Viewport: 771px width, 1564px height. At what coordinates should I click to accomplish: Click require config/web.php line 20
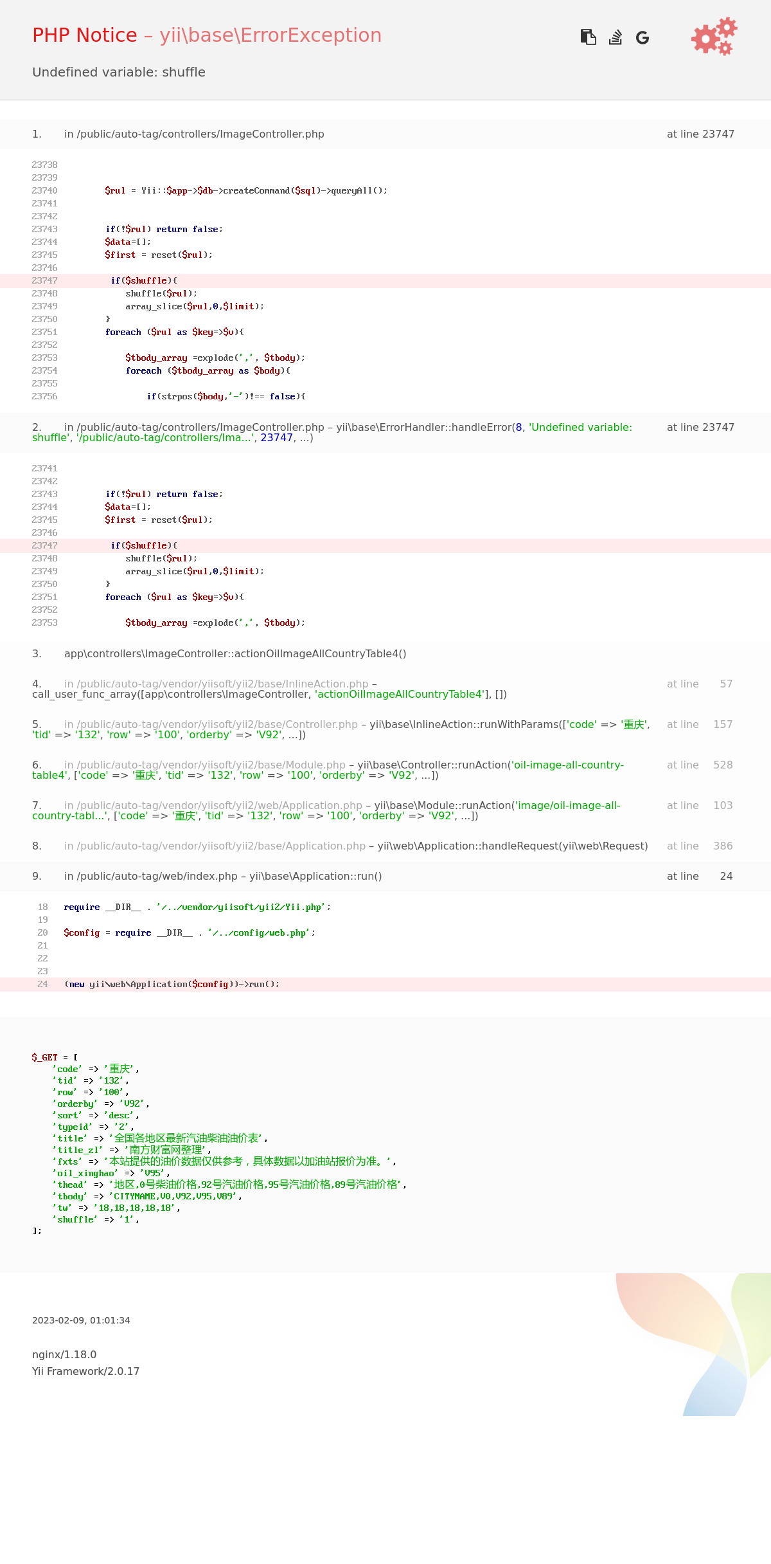point(190,933)
